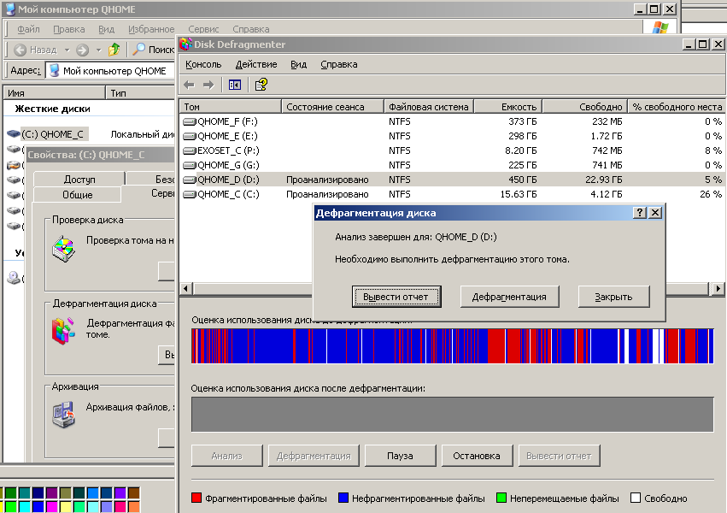Click the ? help button in the defragmentation dialog

(x=640, y=212)
